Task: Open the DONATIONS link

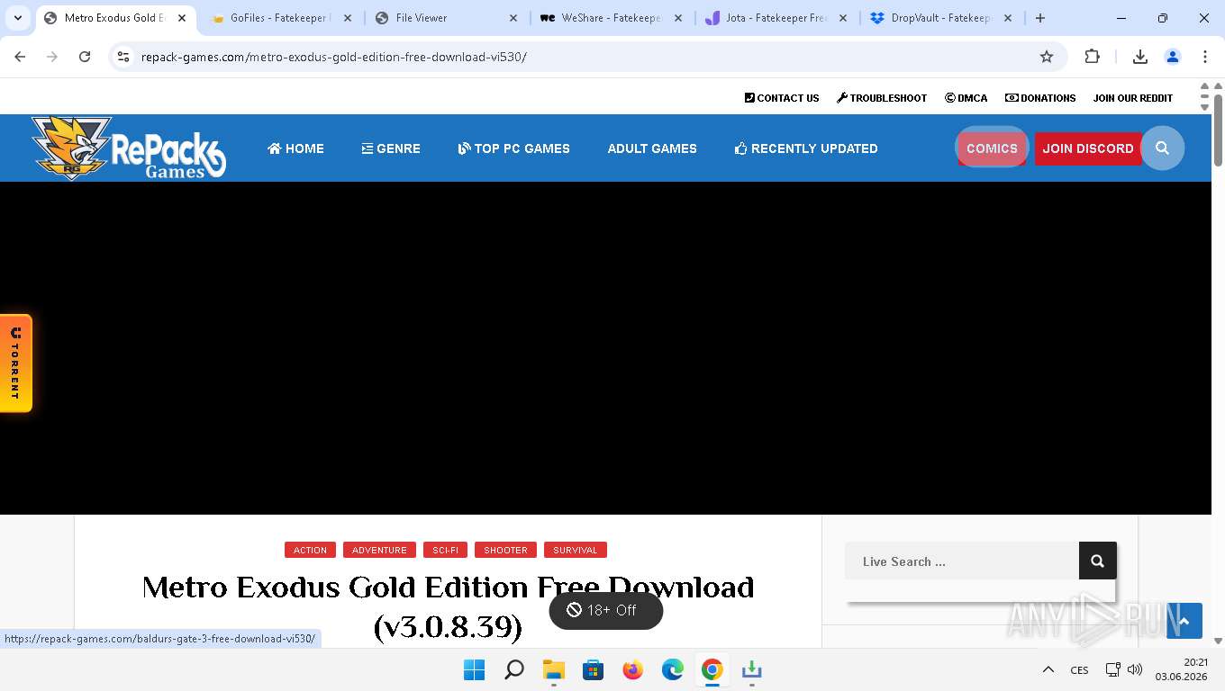Action: click(x=1040, y=98)
